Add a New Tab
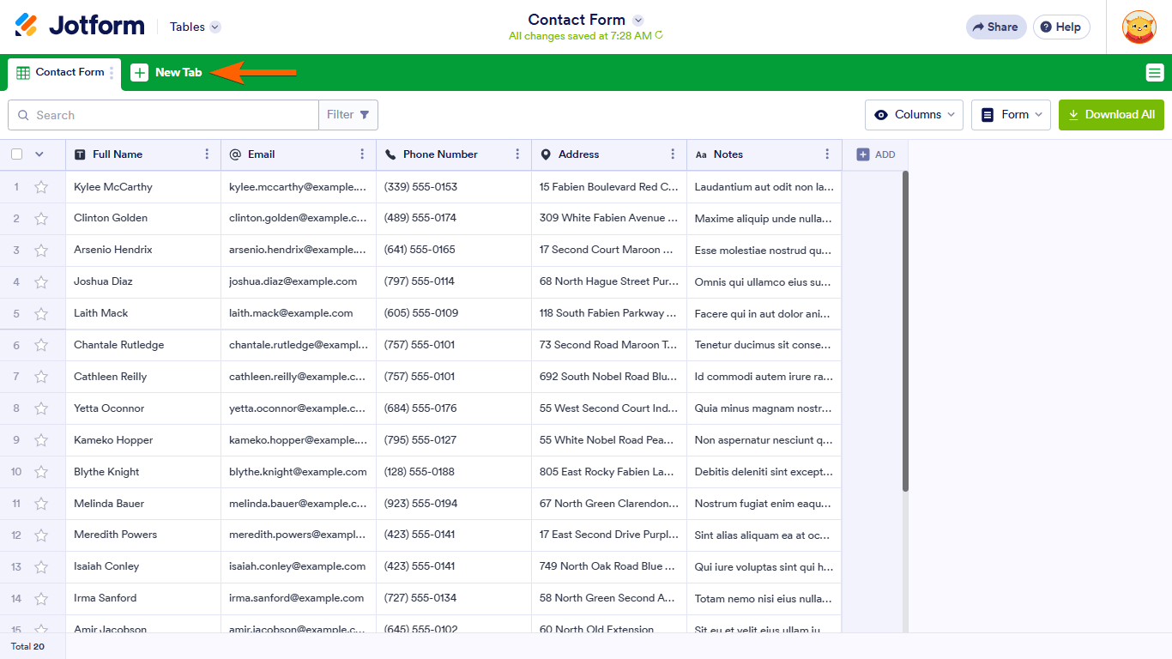 [166, 73]
